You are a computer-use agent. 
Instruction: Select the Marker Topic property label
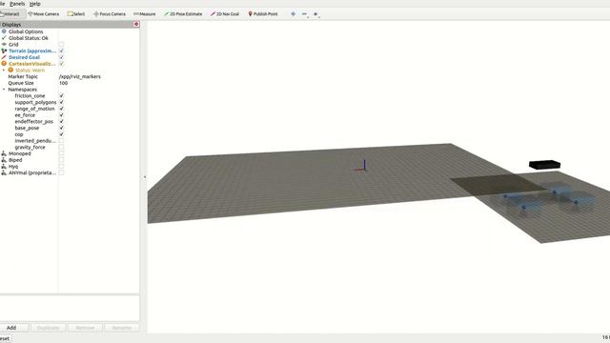pyautogui.click(x=23, y=76)
